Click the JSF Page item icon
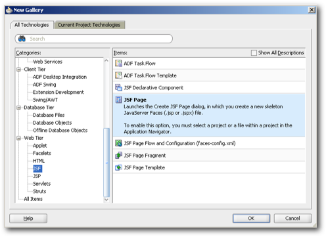 tap(118, 100)
